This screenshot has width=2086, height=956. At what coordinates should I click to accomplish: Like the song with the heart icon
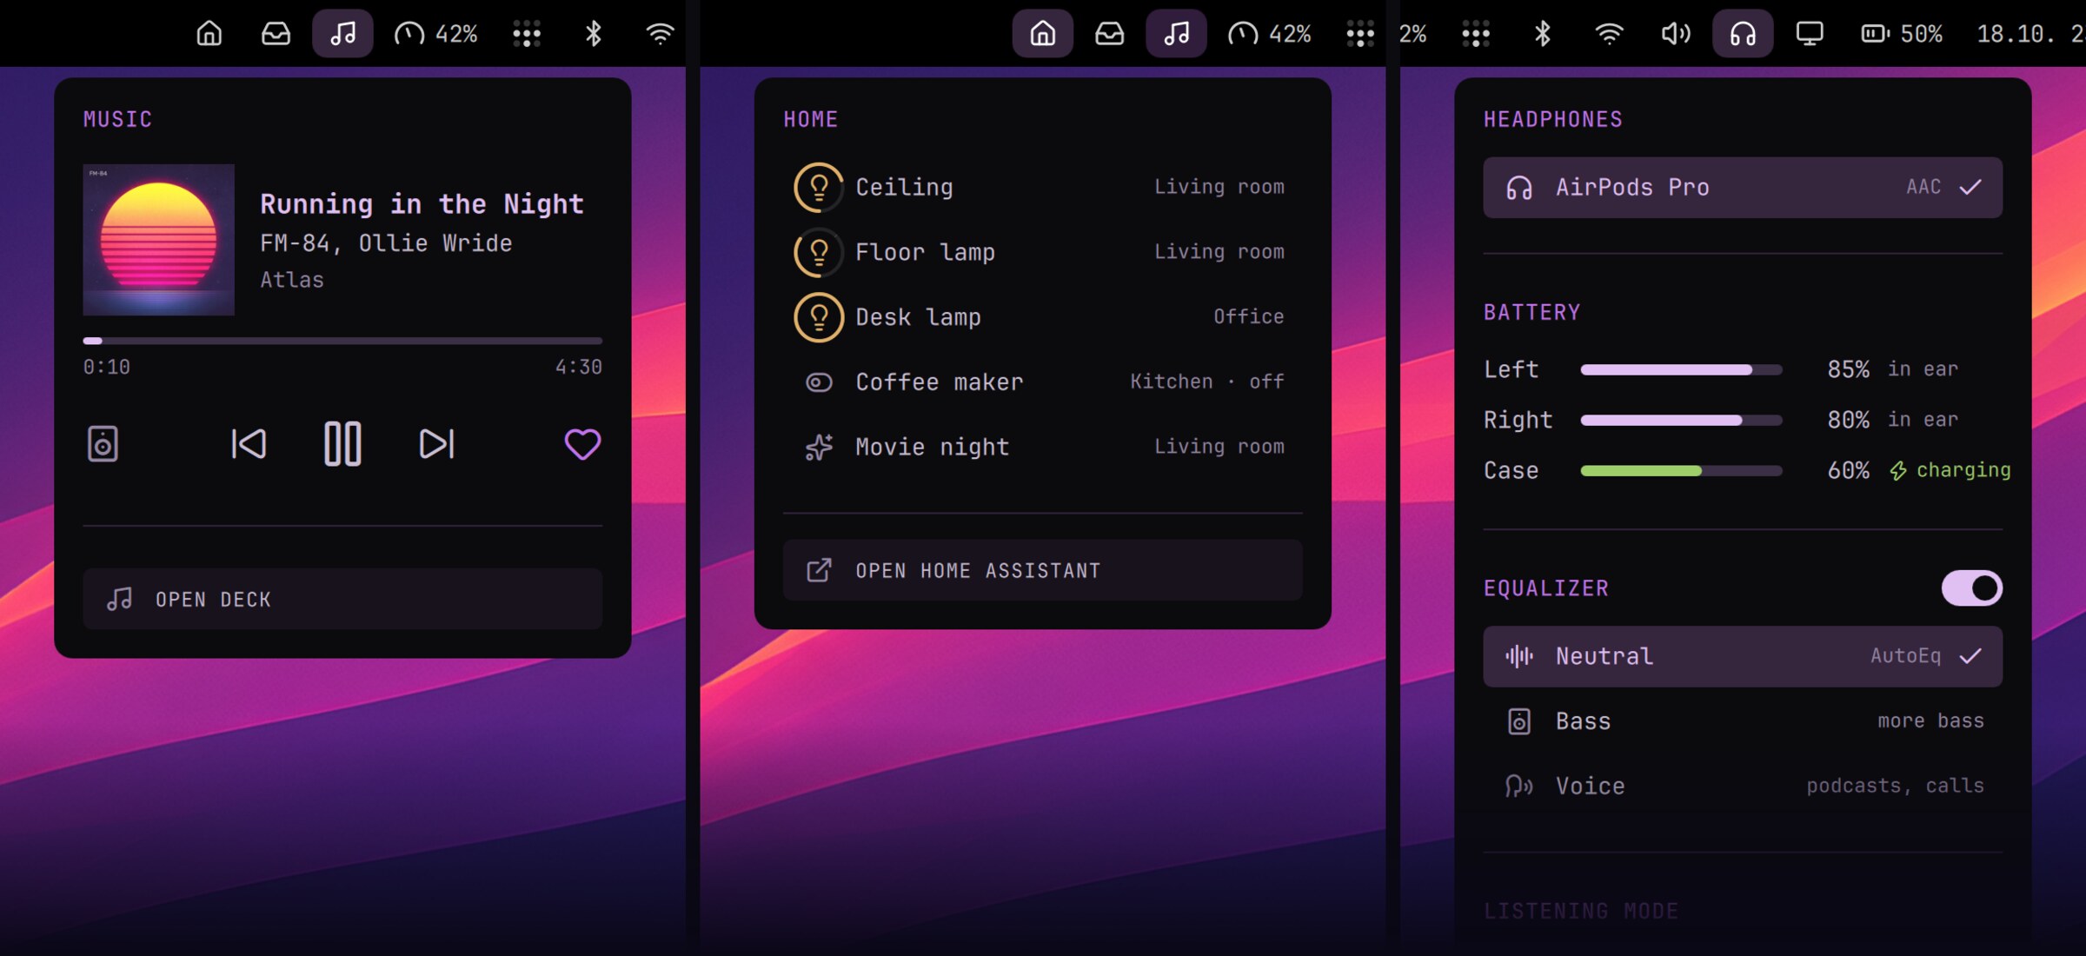582,444
